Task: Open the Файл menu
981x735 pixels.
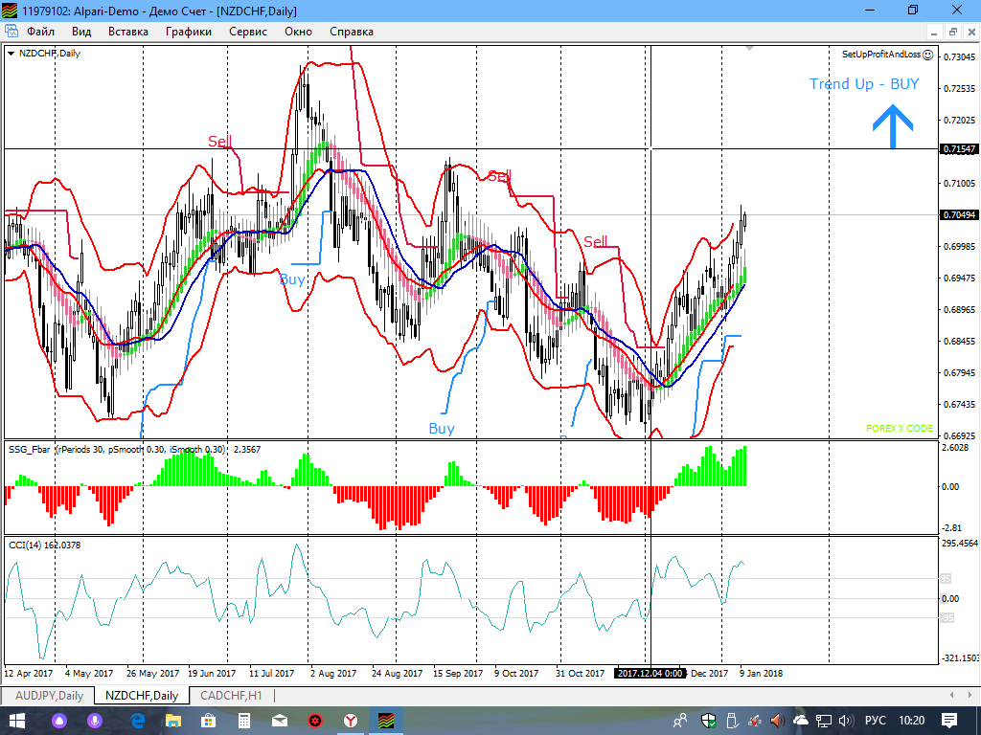Action: tap(40, 32)
